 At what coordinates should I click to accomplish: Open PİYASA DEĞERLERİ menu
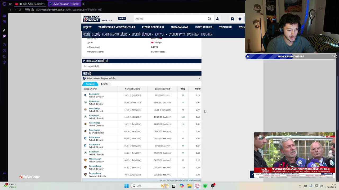click(153, 27)
